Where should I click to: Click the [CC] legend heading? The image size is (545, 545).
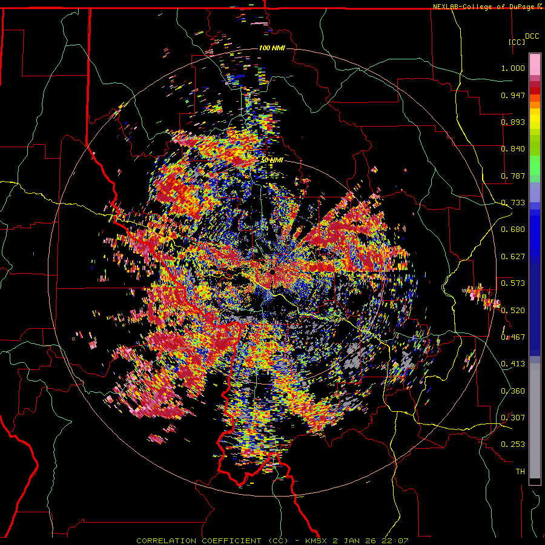click(x=517, y=42)
